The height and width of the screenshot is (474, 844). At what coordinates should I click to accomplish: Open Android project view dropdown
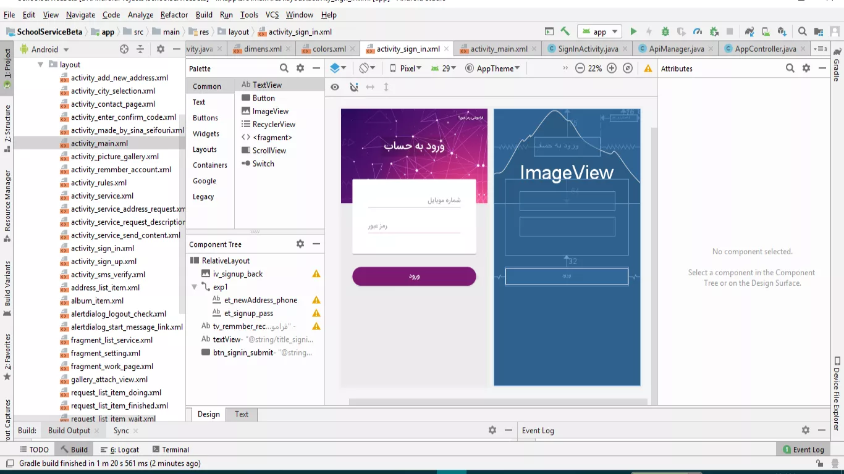[44, 49]
